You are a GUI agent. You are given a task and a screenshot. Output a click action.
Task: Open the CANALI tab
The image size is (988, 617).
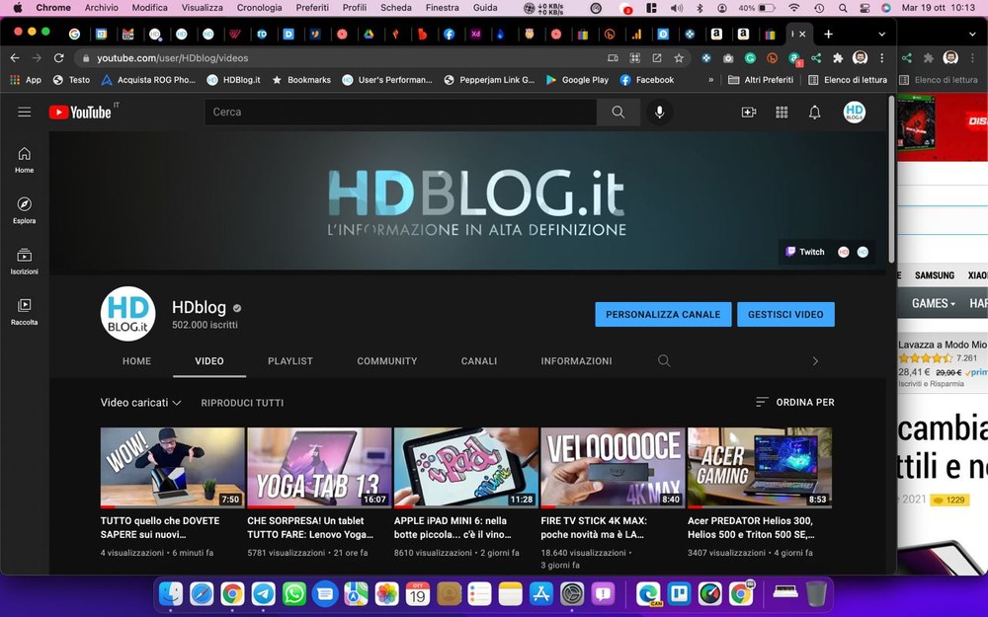coord(479,360)
